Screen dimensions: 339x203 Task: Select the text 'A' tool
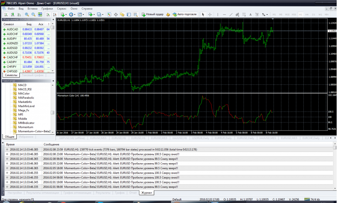pyautogui.click(x=251, y=15)
